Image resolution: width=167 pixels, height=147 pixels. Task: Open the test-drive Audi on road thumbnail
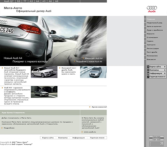tap(93, 72)
